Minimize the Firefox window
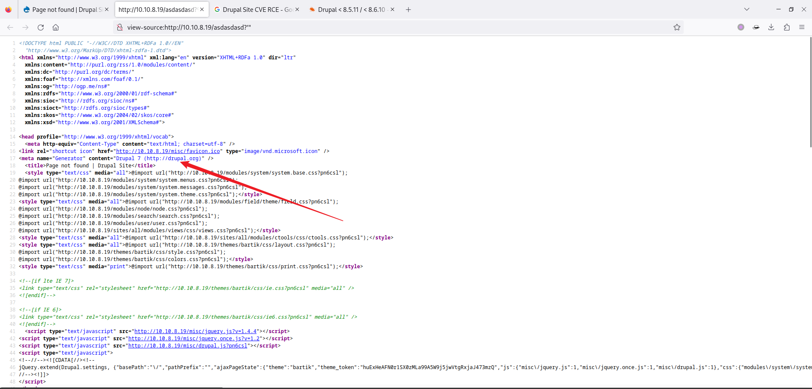Screen dimensions: 812x389 click(x=778, y=9)
